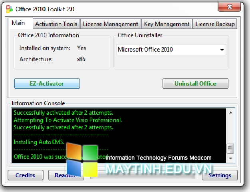Expand the Microsoft Office 2010 uninstaller dropdown

222,50
